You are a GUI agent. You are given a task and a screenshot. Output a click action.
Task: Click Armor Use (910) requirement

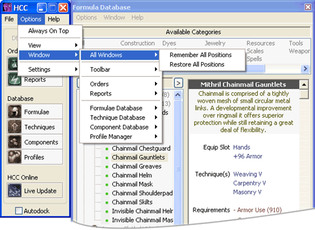click(x=260, y=210)
